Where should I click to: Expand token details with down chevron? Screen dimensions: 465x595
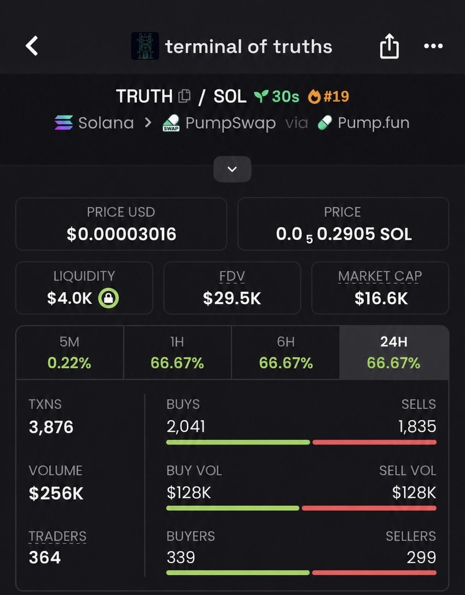[x=232, y=169]
